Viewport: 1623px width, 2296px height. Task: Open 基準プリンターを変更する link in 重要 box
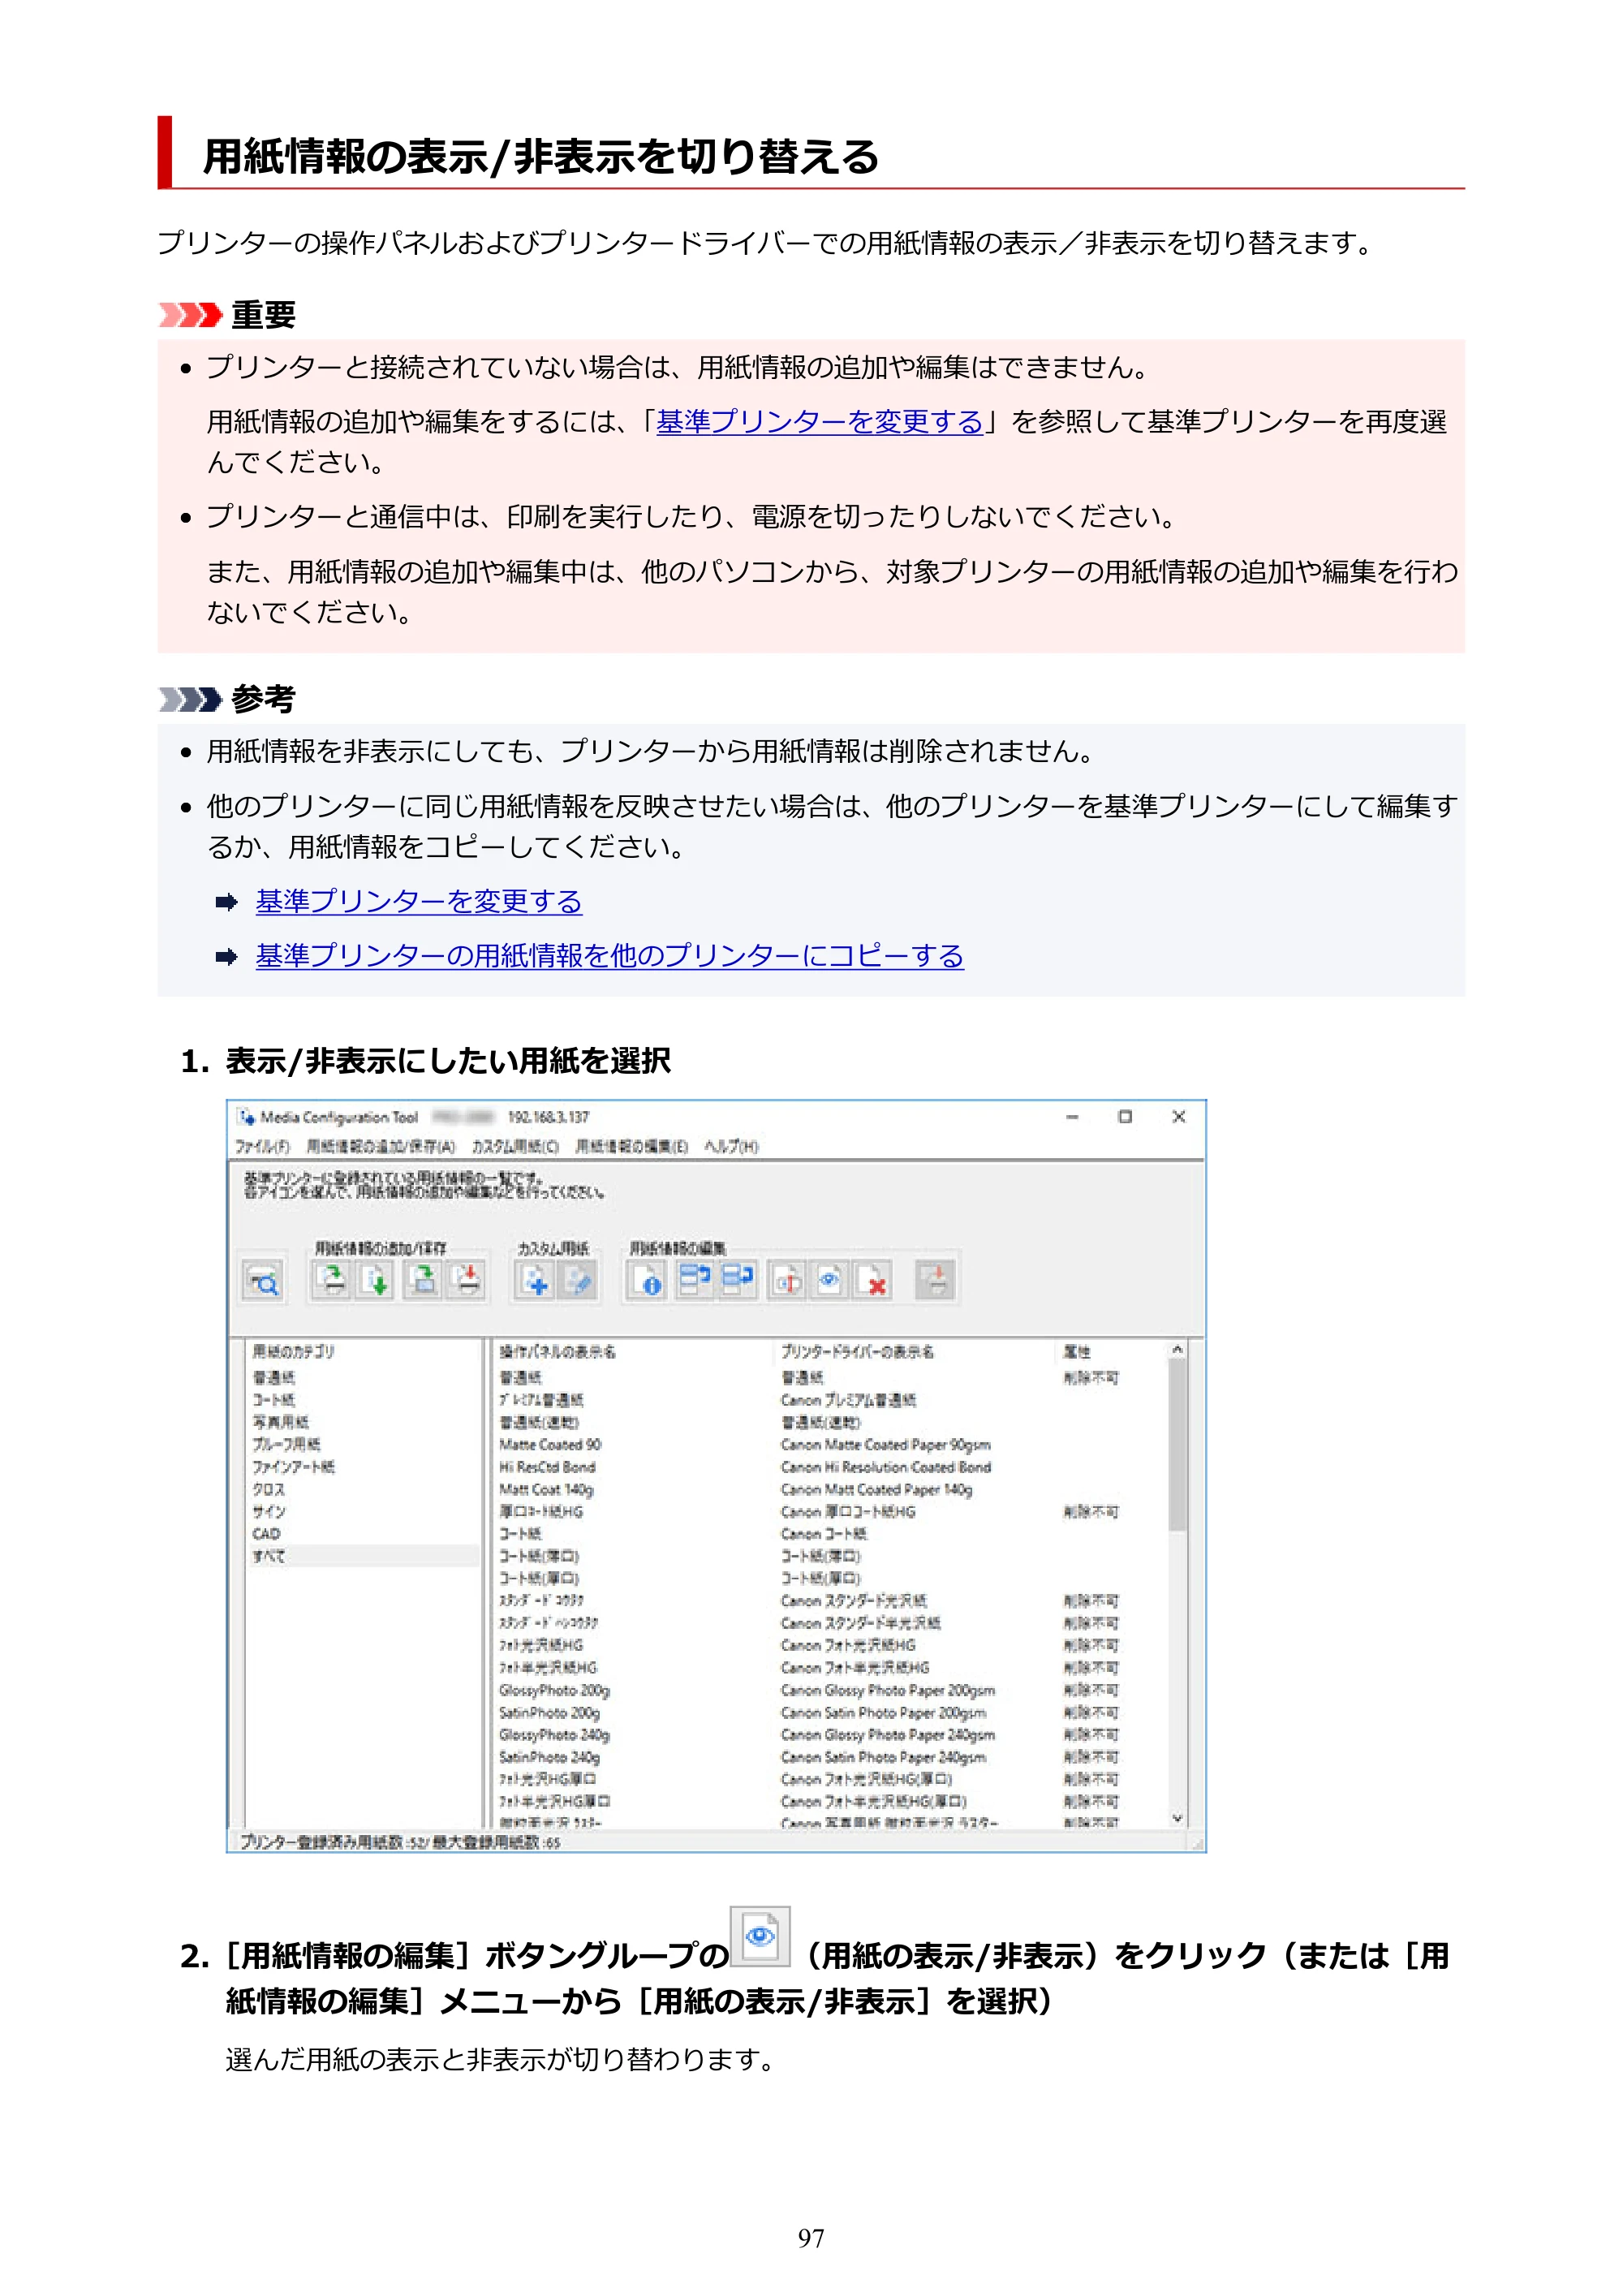(x=819, y=422)
